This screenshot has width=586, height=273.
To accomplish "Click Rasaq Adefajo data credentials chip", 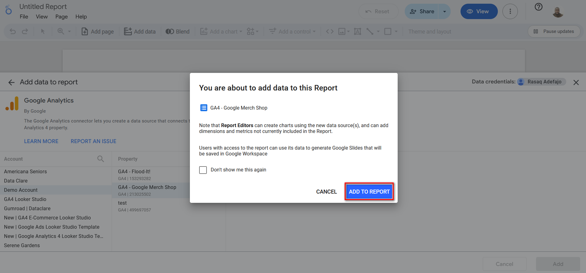I will click(x=541, y=82).
